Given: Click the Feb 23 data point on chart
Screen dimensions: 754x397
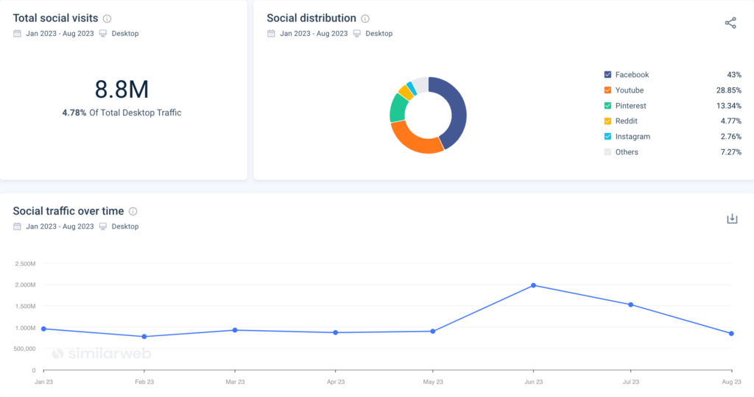Looking at the screenshot, I should [x=144, y=337].
